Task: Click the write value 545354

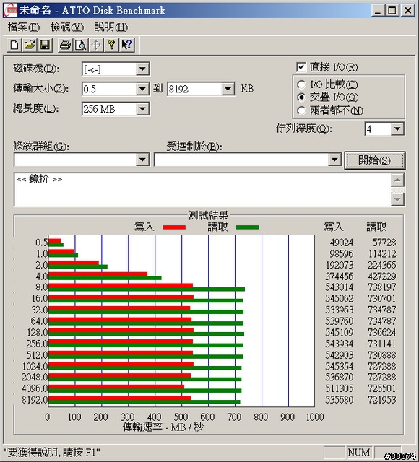Action: [340, 366]
